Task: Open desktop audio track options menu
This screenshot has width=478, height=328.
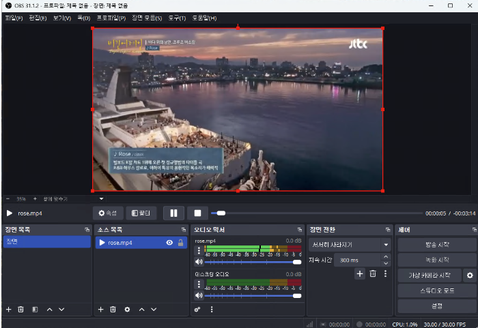Action: point(199,284)
